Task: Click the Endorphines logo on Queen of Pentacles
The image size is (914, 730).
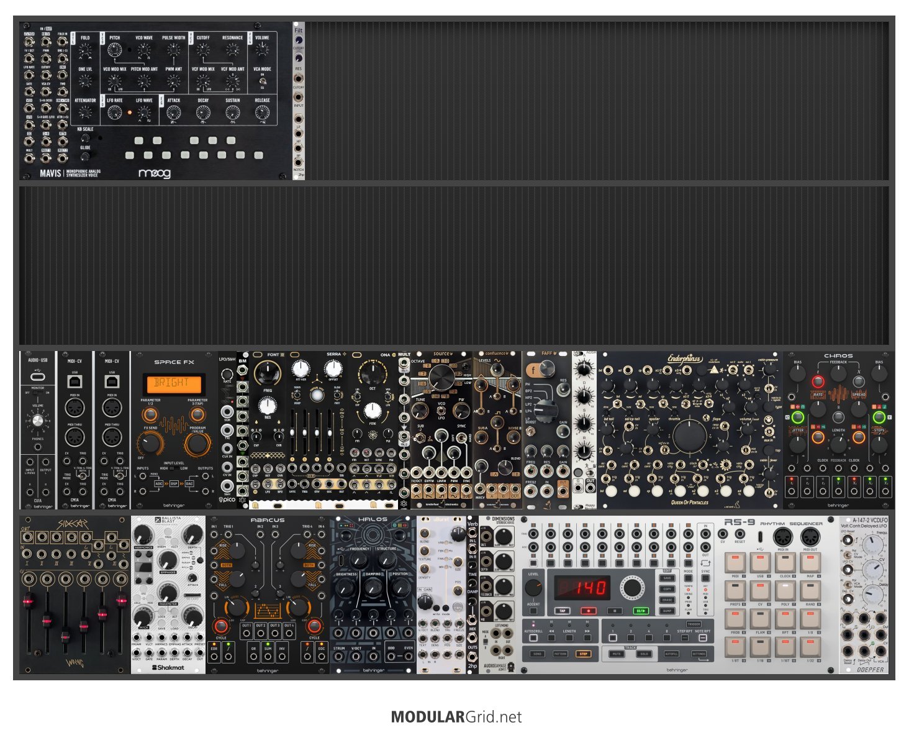Action: [686, 359]
